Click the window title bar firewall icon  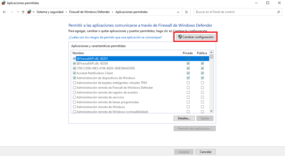(4, 3)
